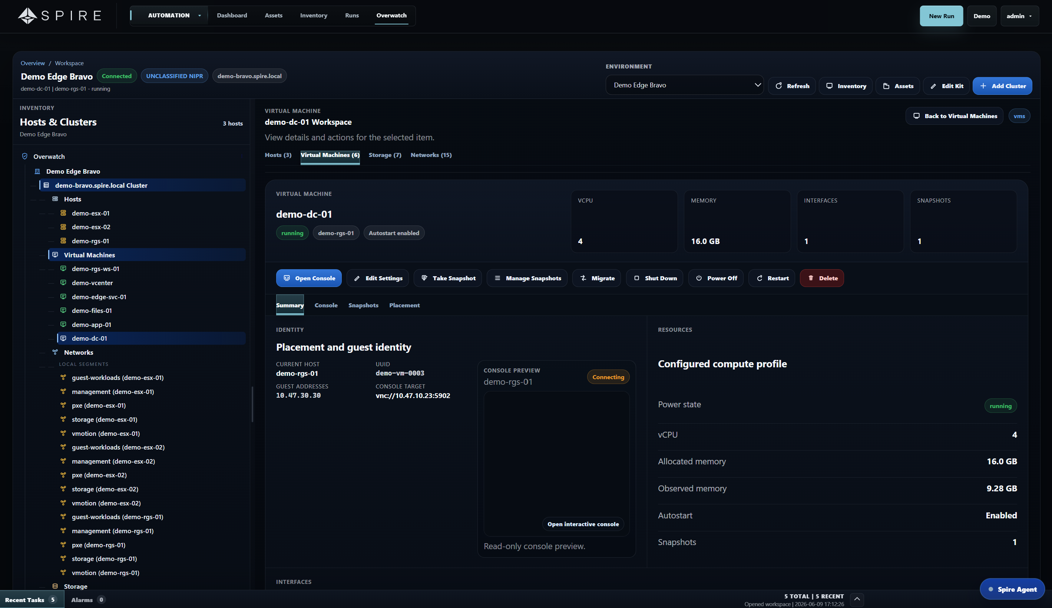Click the demo-esx-02 host icon
The width and height of the screenshot is (1052, 608).
click(x=63, y=227)
